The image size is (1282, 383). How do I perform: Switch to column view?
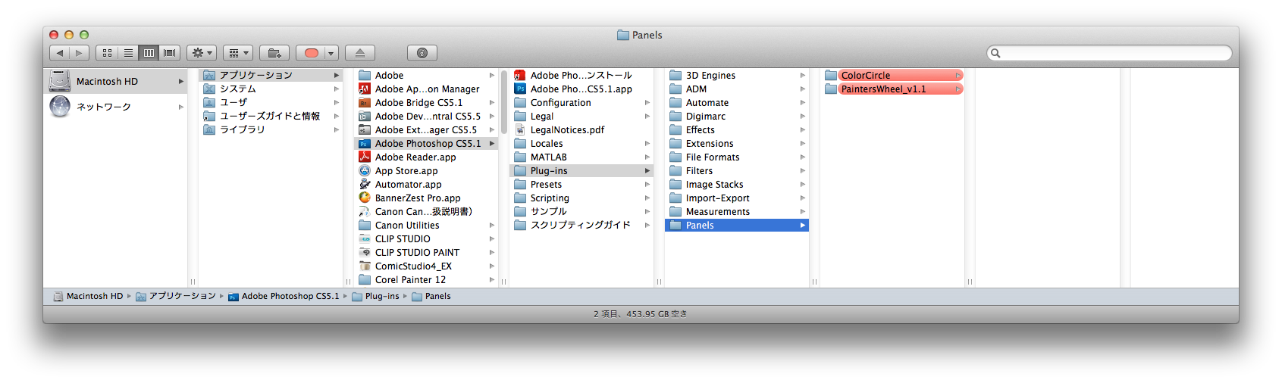point(149,53)
